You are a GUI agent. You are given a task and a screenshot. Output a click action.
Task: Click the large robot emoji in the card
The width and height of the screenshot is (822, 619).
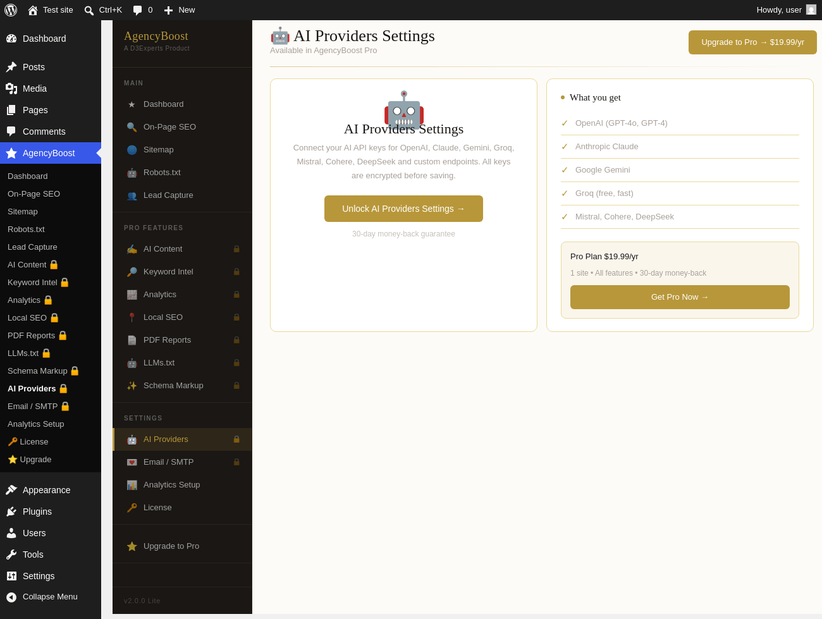(403, 109)
